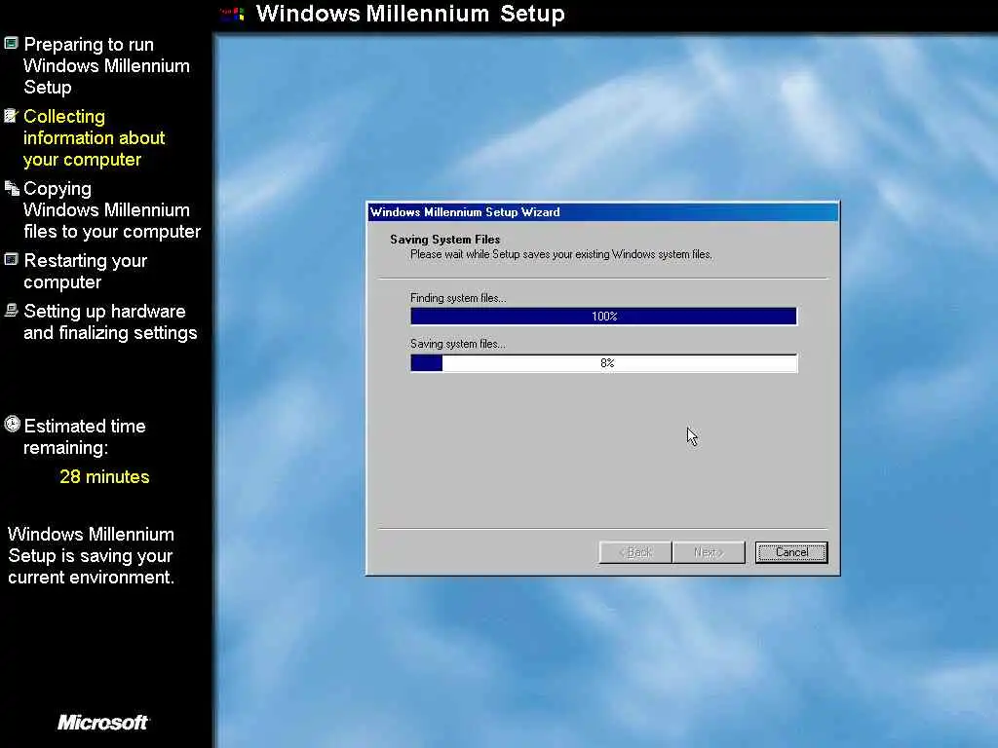Click the 'Preparing to run Windows Millennium Setup' step

(x=106, y=65)
